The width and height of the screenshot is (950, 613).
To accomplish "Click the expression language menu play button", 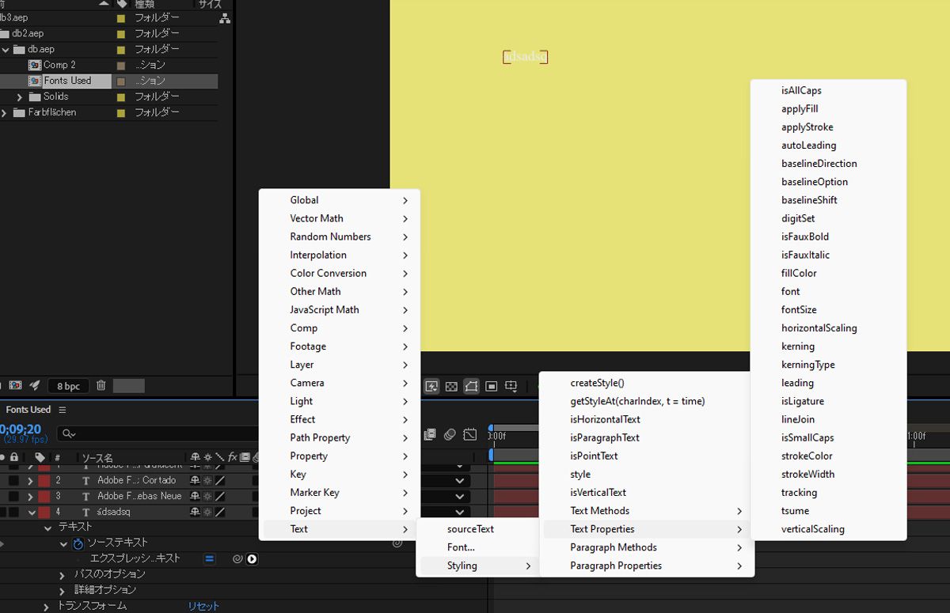I will point(252,558).
